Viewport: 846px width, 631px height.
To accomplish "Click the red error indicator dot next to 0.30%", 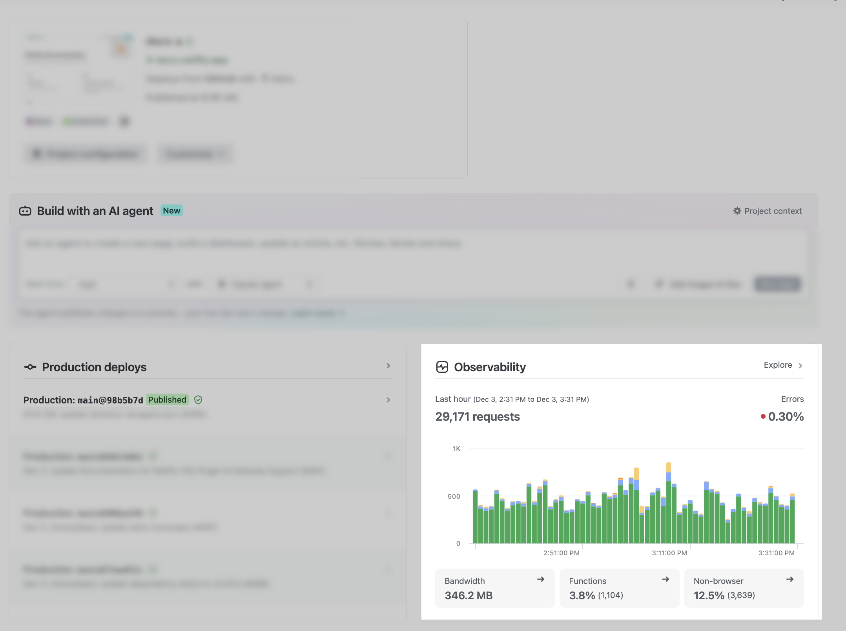I will [763, 417].
